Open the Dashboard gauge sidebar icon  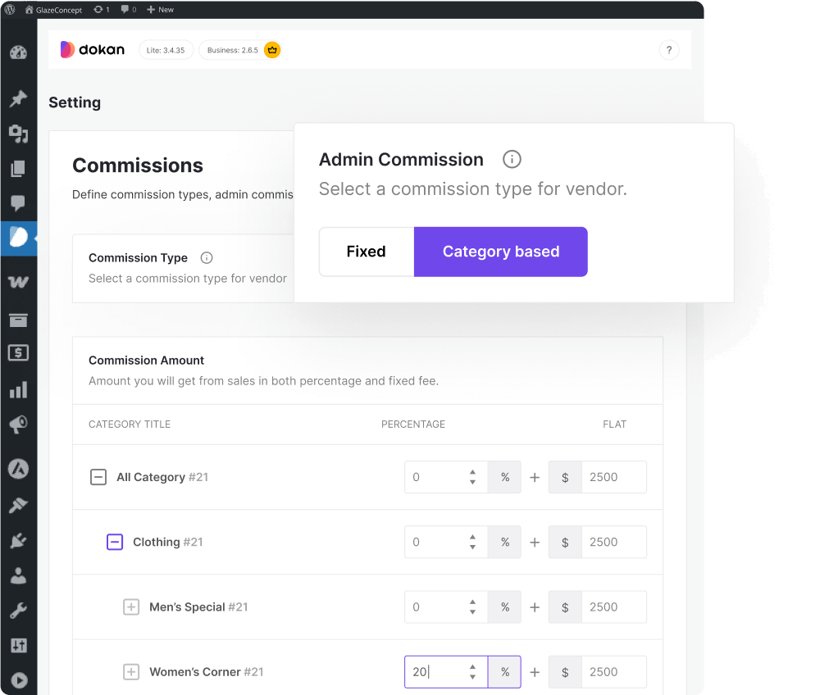(18, 53)
